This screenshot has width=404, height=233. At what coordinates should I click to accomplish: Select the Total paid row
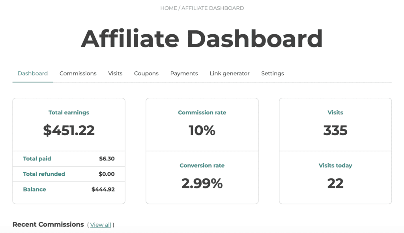69,158
